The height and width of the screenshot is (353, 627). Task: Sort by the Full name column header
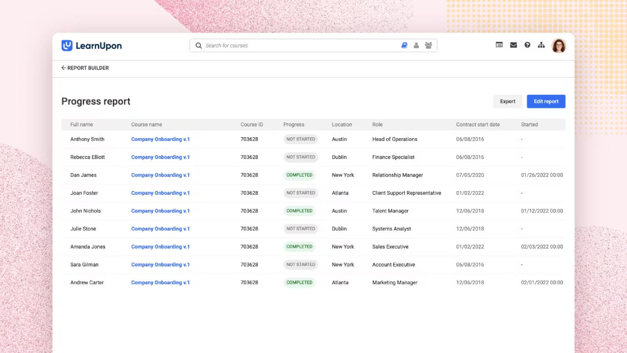82,124
